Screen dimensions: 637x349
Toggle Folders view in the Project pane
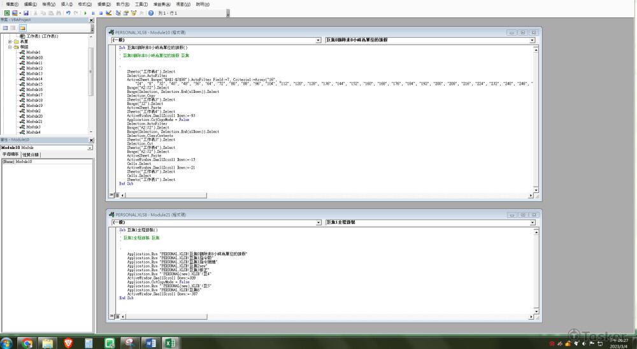pos(22,28)
